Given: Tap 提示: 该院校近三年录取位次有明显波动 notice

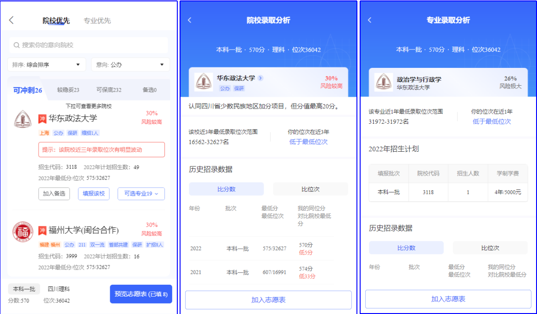Looking at the screenshot, I should (x=102, y=149).
